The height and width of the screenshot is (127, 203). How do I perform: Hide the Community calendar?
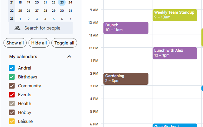(12, 86)
